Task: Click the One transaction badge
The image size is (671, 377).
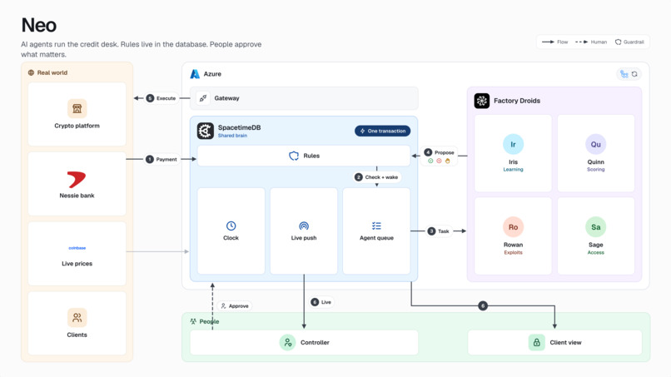Action: 383,131
